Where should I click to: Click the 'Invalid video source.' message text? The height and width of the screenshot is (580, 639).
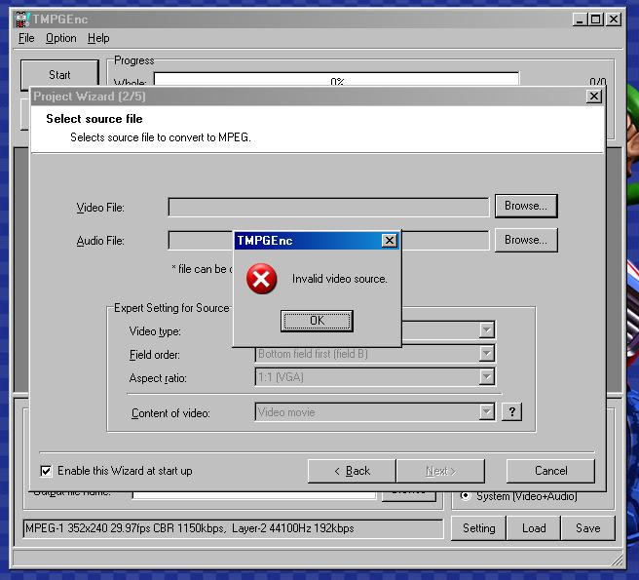coord(339,279)
